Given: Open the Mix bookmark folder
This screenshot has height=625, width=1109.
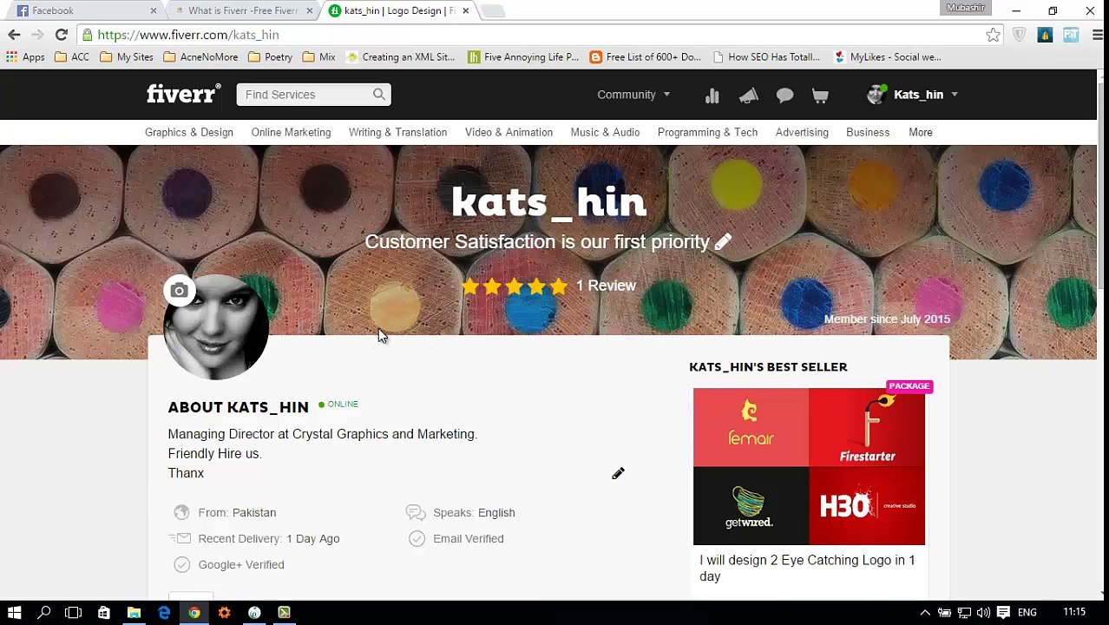Looking at the screenshot, I should point(319,57).
